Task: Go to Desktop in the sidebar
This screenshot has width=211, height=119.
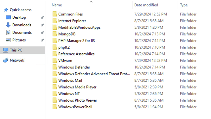Action: click(19, 17)
